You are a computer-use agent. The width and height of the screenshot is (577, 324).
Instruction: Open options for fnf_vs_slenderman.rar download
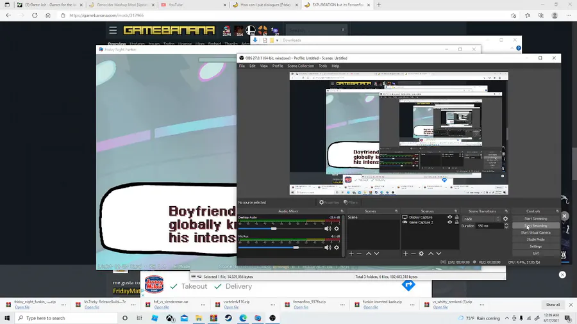(x=203, y=305)
